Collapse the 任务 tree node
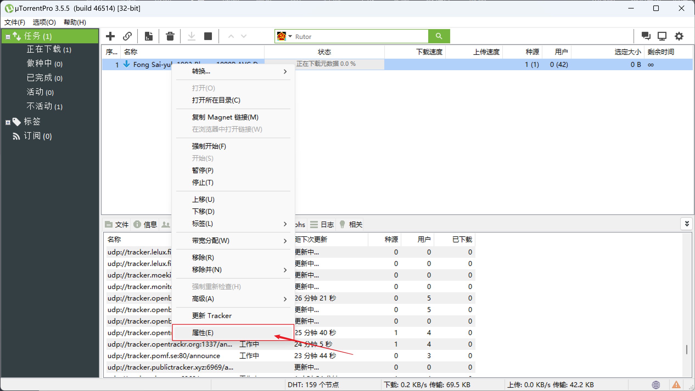 [8, 37]
